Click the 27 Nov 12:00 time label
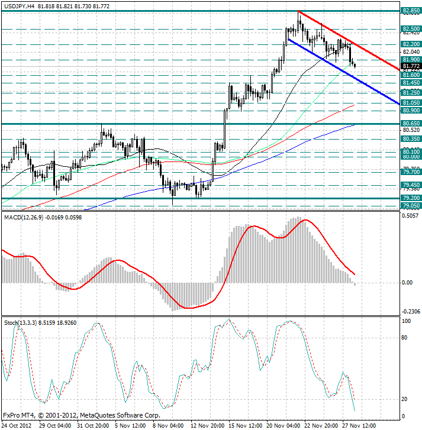This screenshot has width=422, height=430. [359, 426]
